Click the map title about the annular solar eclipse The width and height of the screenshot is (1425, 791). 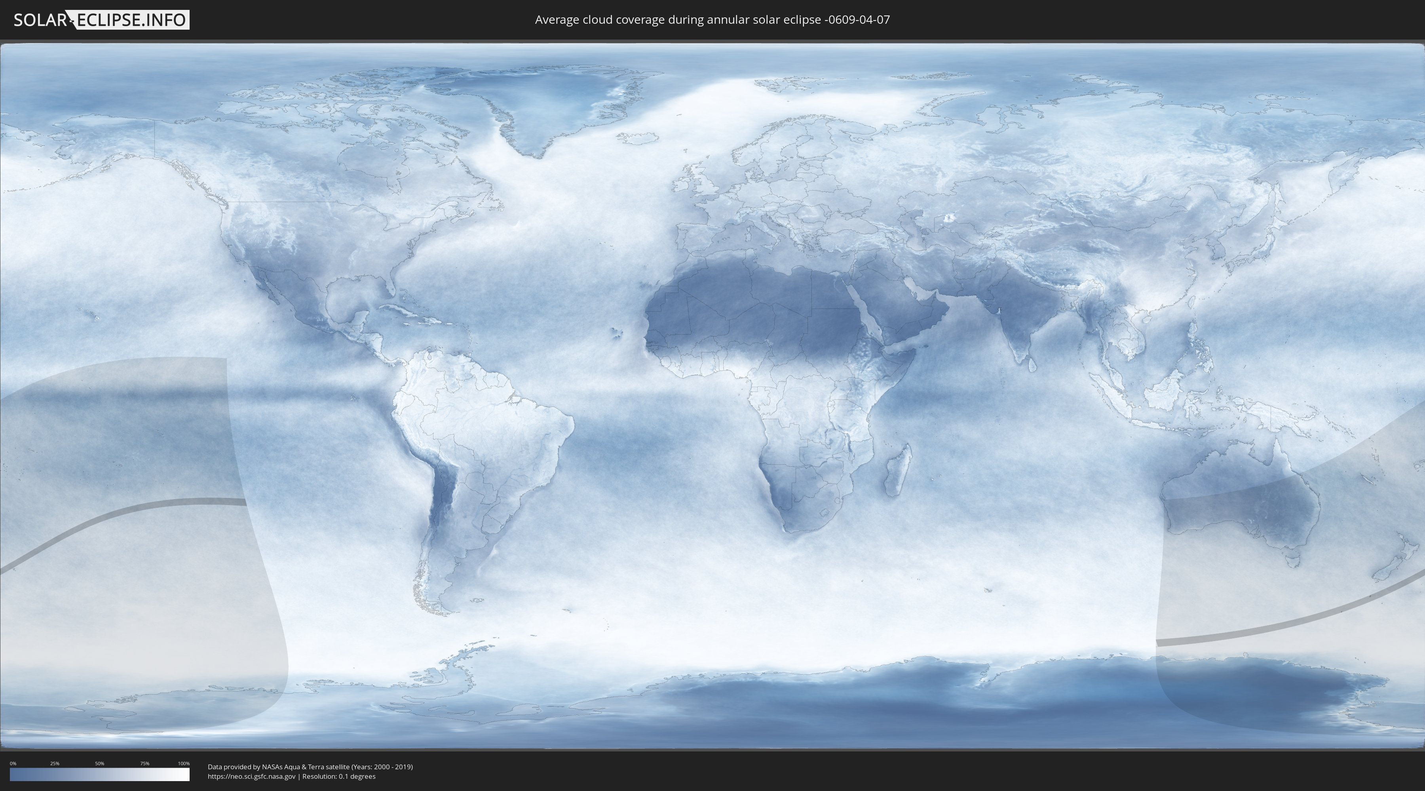click(x=712, y=20)
